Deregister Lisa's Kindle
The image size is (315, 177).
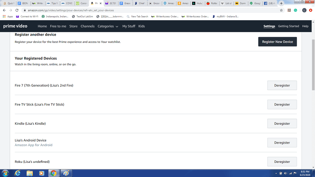point(282,123)
